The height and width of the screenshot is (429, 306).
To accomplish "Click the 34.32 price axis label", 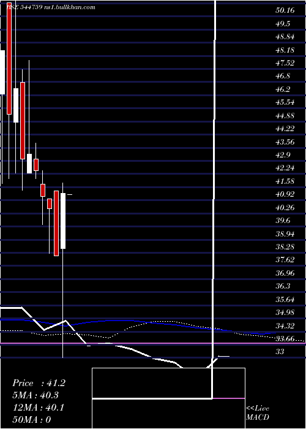I will click(285, 325).
